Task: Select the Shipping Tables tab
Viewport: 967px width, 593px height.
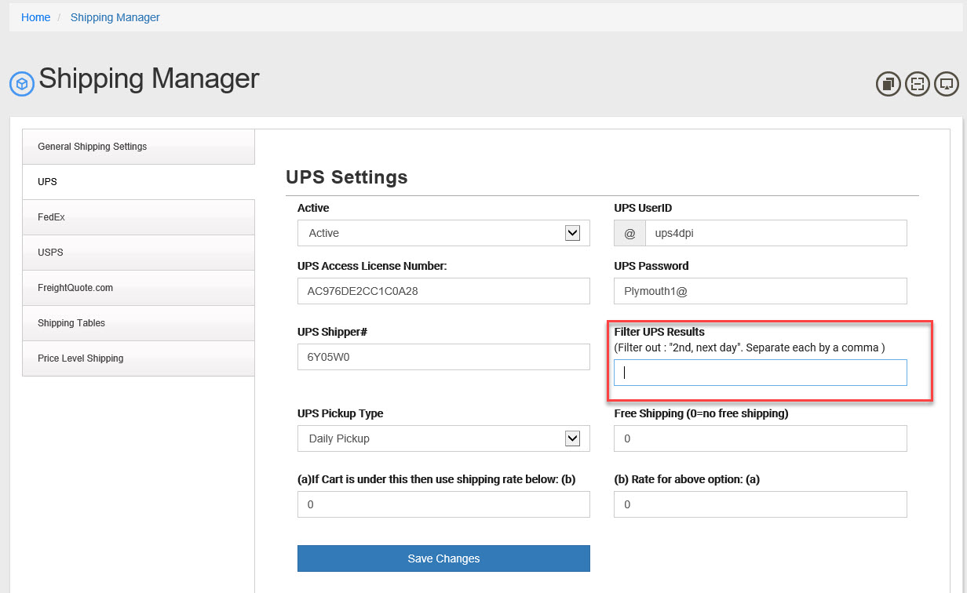Action: (x=138, y=323)
